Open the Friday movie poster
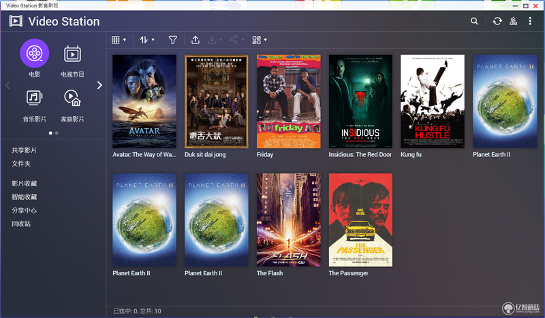Image resolution: width=545 pixels, height=318 pixels. 288,101
